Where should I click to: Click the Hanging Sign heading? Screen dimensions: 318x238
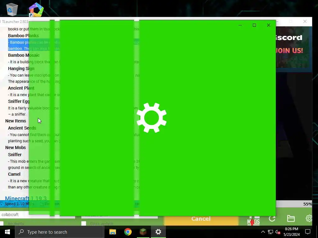(21, 68)
